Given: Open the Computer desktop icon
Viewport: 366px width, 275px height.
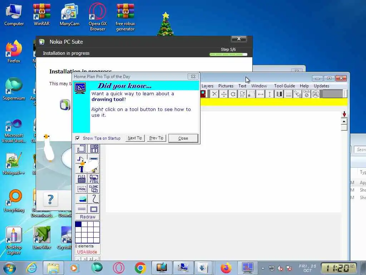Looking at the screenshot, I should pyautogui.click(x=14, y=15).
